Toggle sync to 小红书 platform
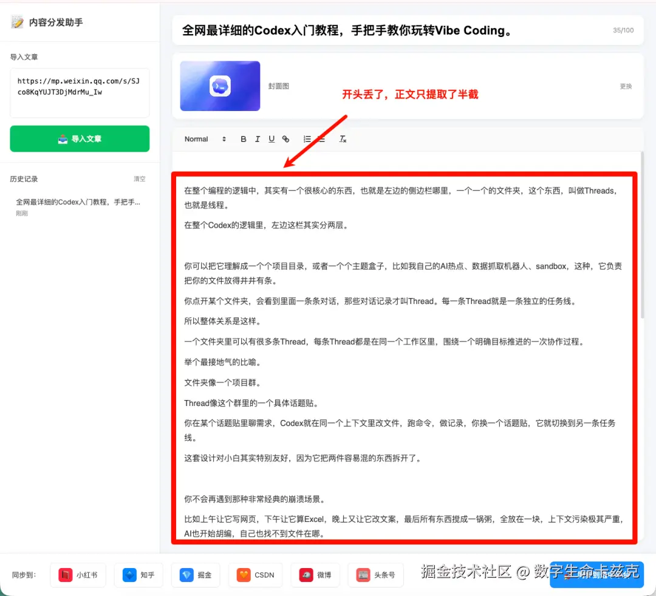 [x=78, y=574]
